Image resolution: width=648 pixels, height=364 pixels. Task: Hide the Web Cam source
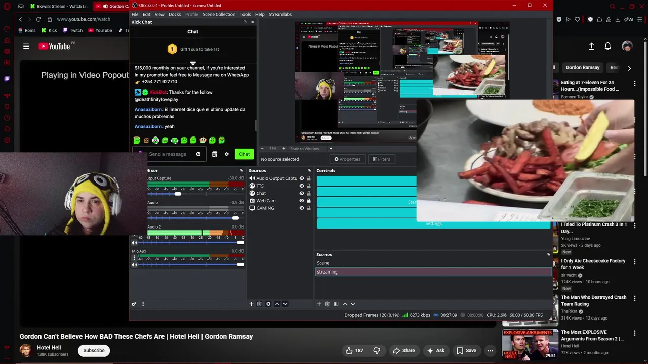point(302,201)
